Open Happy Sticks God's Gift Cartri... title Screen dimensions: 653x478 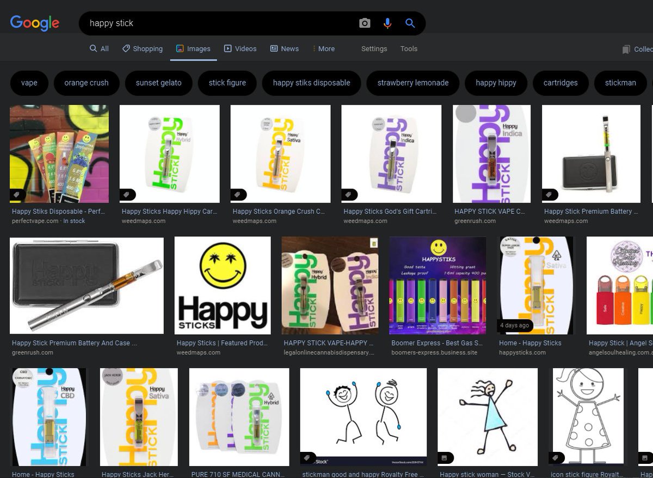[390, 211]
